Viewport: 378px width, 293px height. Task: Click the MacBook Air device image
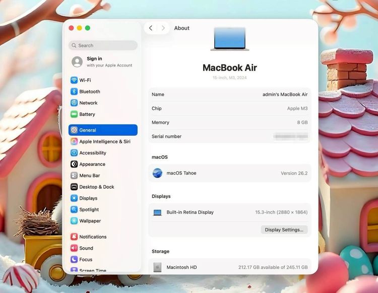(x=230, y=39)
